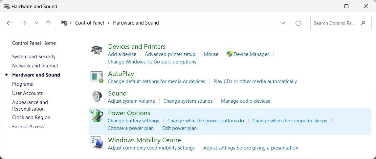Click Change what the power buttons do

click(x=206, y=121)
